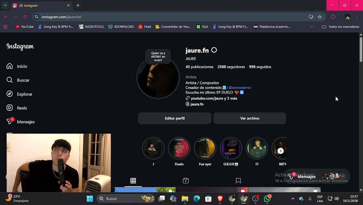Go back in browser

coord(6,17)
